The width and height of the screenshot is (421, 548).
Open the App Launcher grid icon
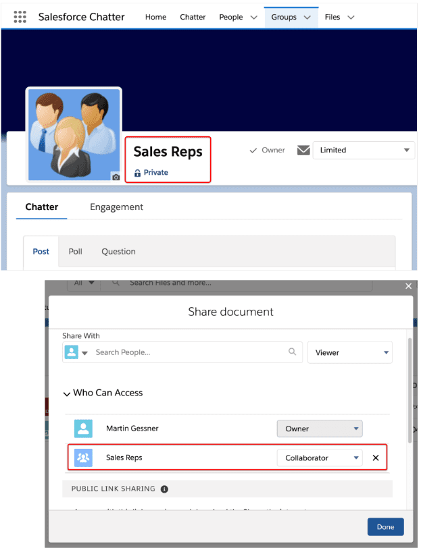[20, 17]
